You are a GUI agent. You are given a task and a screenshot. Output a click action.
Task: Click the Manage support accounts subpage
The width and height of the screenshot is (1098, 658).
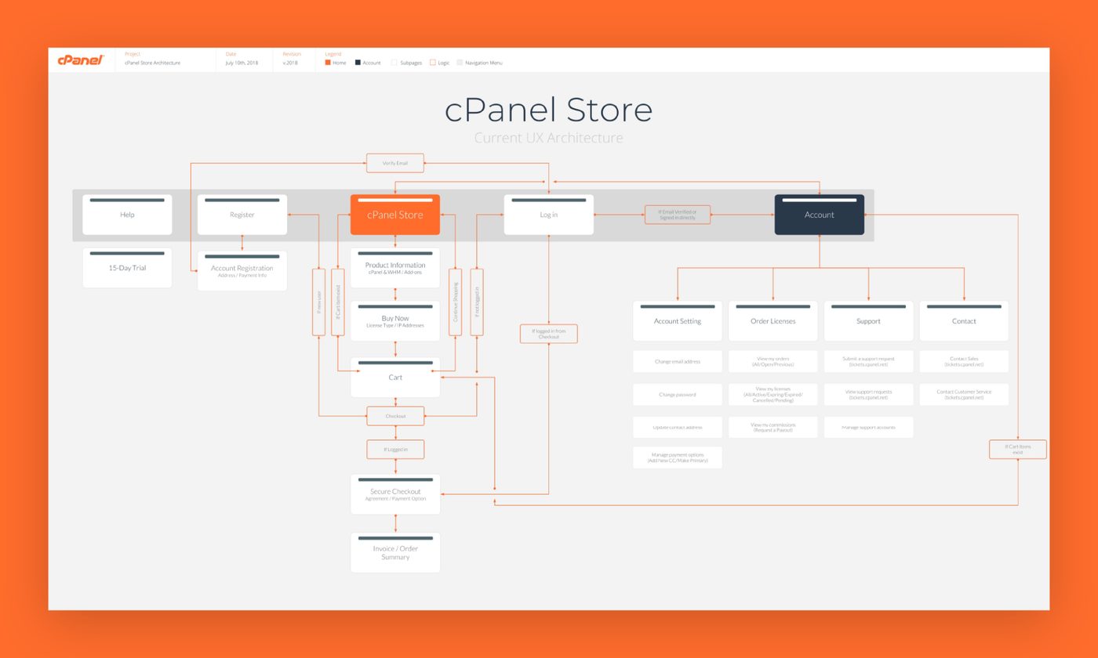click(x=869, y=428)
